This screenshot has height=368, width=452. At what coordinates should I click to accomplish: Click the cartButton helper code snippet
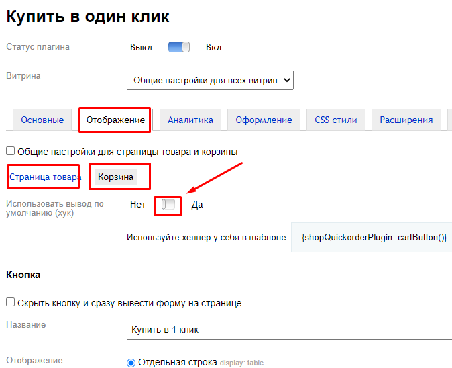[x=374, y=238]
